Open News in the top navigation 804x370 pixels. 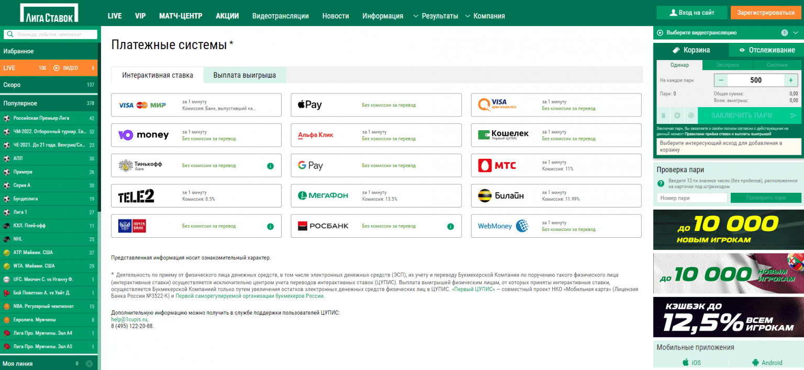336,16
